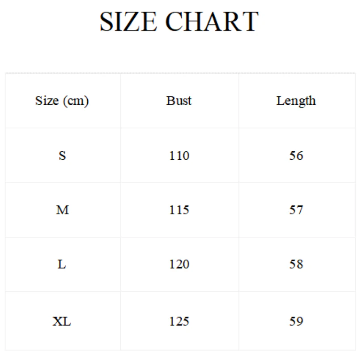Click bust value 110
The height and width of the screenshot is (358, 358).
(x=179, y=156)
